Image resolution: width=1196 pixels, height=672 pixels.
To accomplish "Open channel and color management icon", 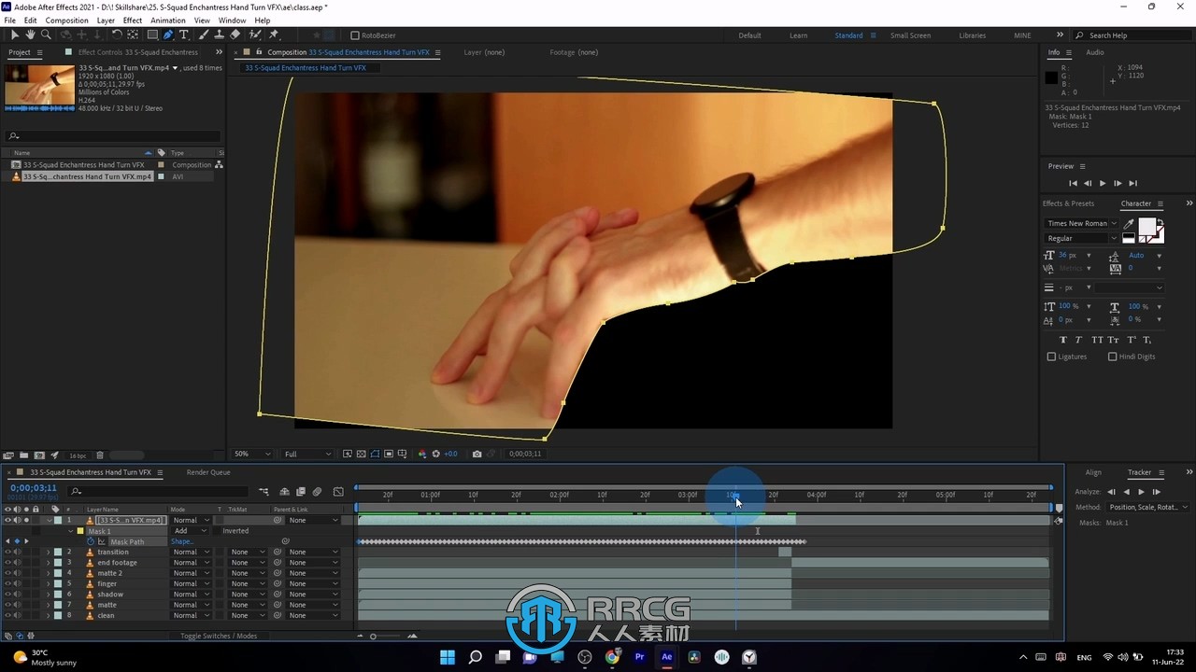I will coord(421,454).
